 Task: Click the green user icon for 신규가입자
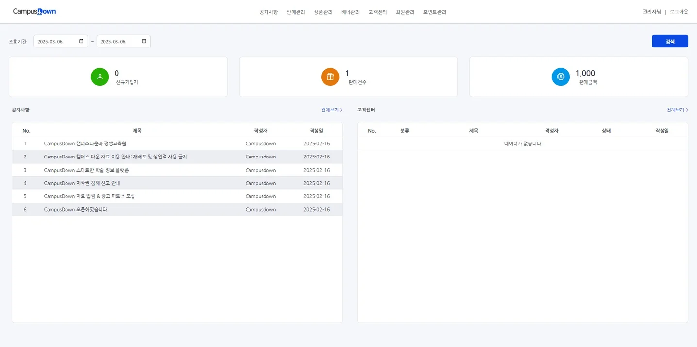[x=100, y=77]
